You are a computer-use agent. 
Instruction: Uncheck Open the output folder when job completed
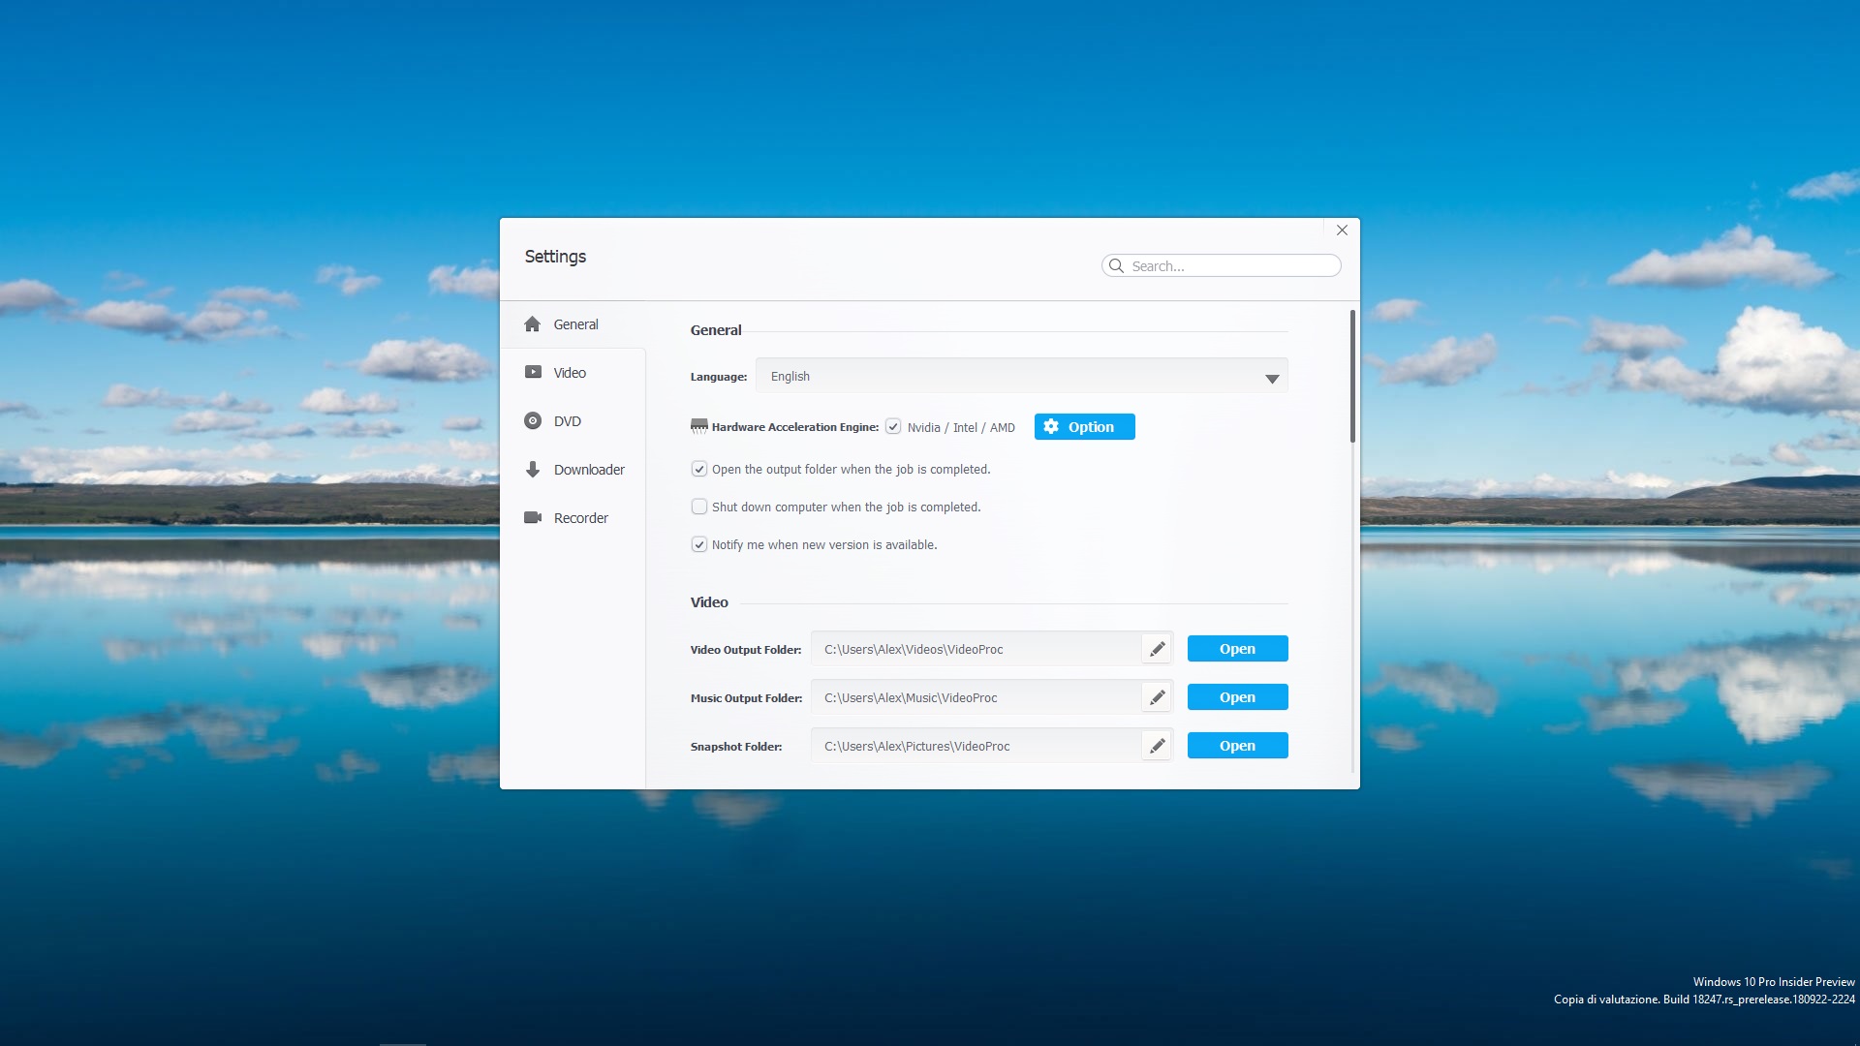coord(699,469)
